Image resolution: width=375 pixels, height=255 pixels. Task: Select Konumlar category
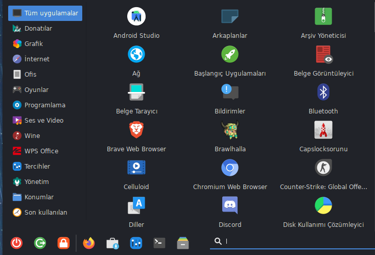pos(45,197)
